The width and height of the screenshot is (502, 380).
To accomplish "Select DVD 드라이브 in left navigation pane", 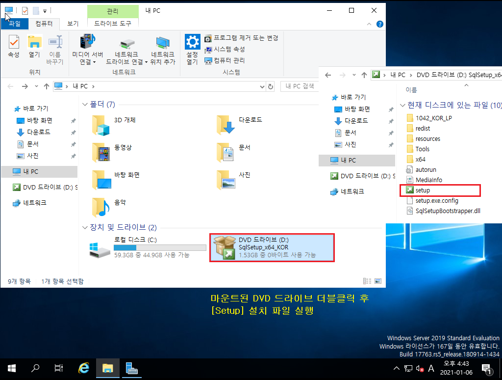I will coord(45,187).
